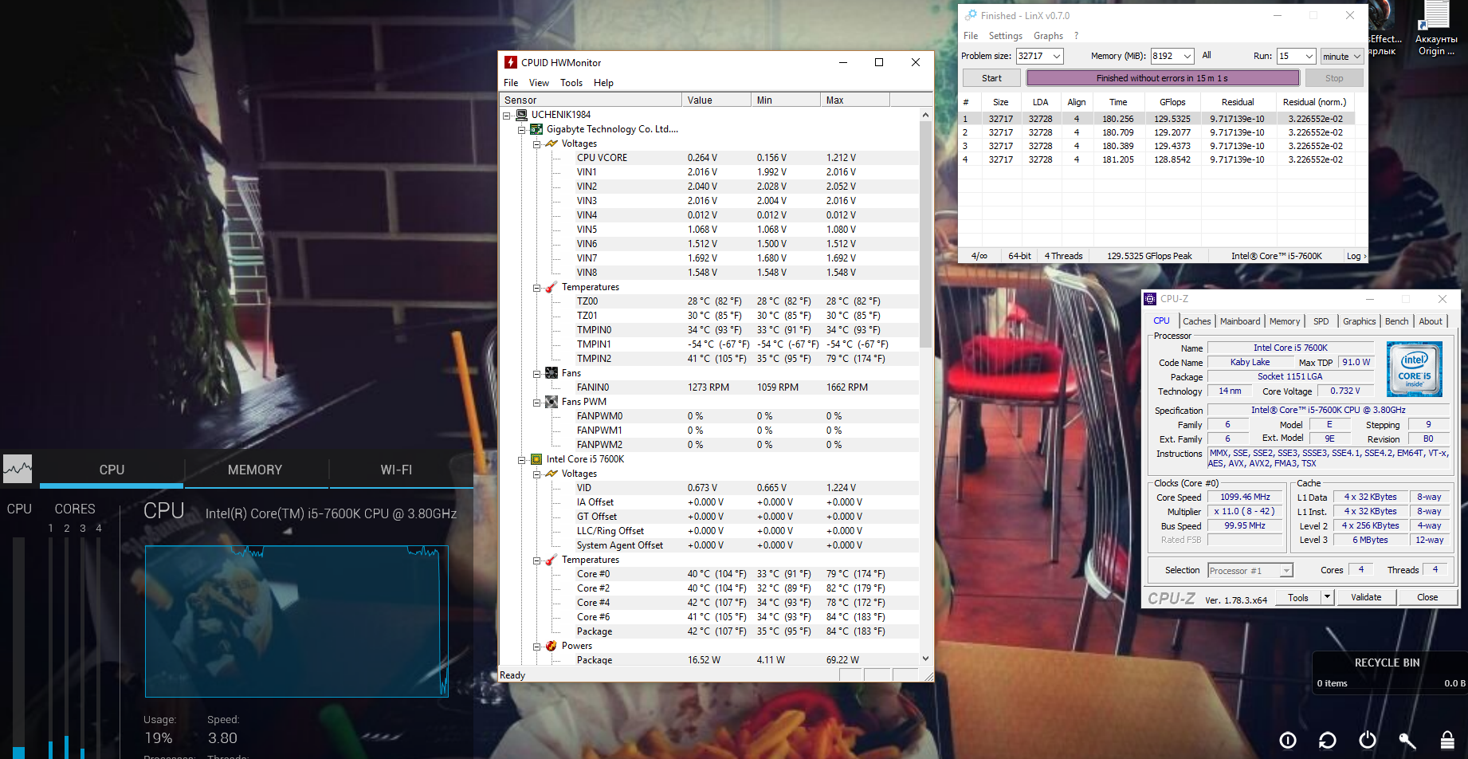The height and width of the screenshot is (759, 1468).
Task: Open the minute unit dropdown in LinX
Action: [1357, 57]
